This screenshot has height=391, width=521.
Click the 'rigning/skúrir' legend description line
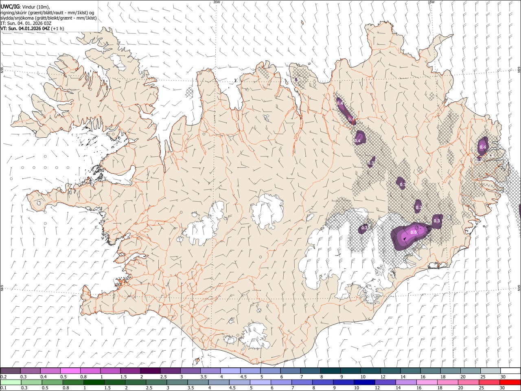click(47, 12)
